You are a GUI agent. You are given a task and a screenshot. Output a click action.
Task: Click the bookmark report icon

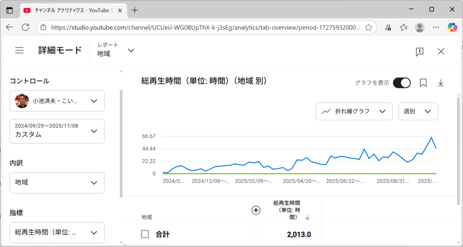click(423, 83)
